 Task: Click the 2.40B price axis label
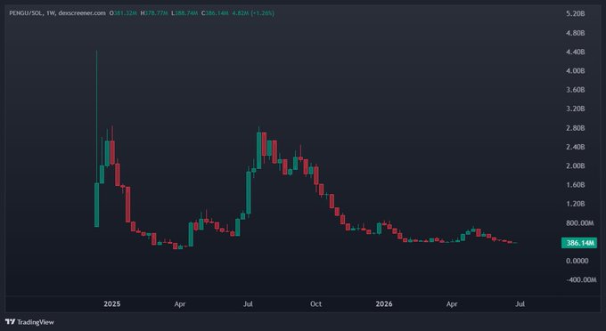pos(576,147)
